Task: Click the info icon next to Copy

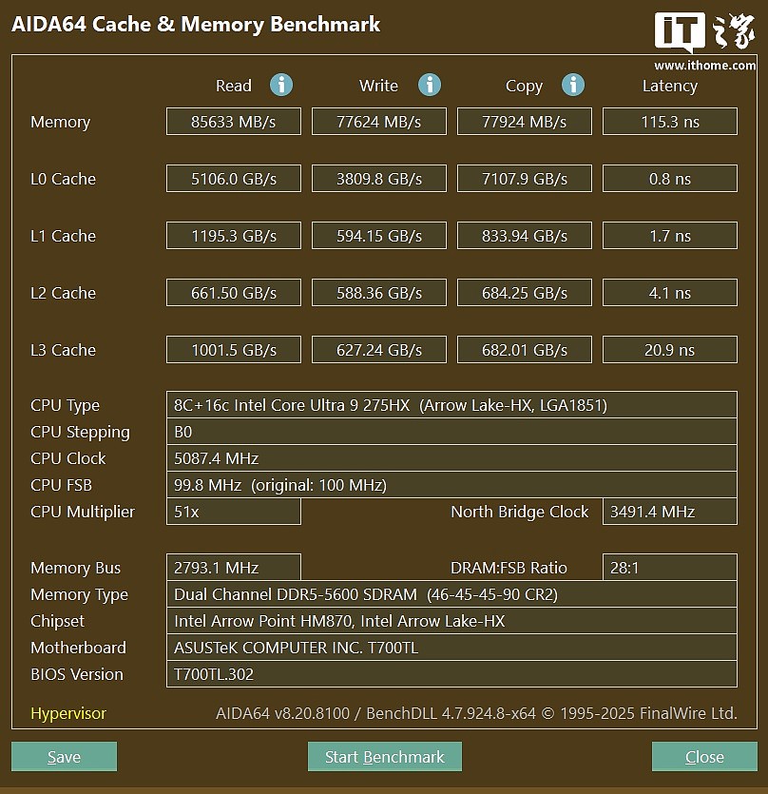Action: [x=573, y=85]
